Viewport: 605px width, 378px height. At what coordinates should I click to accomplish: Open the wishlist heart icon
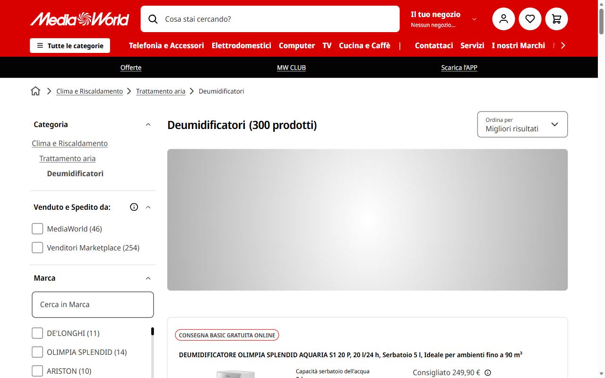[530, 19]
